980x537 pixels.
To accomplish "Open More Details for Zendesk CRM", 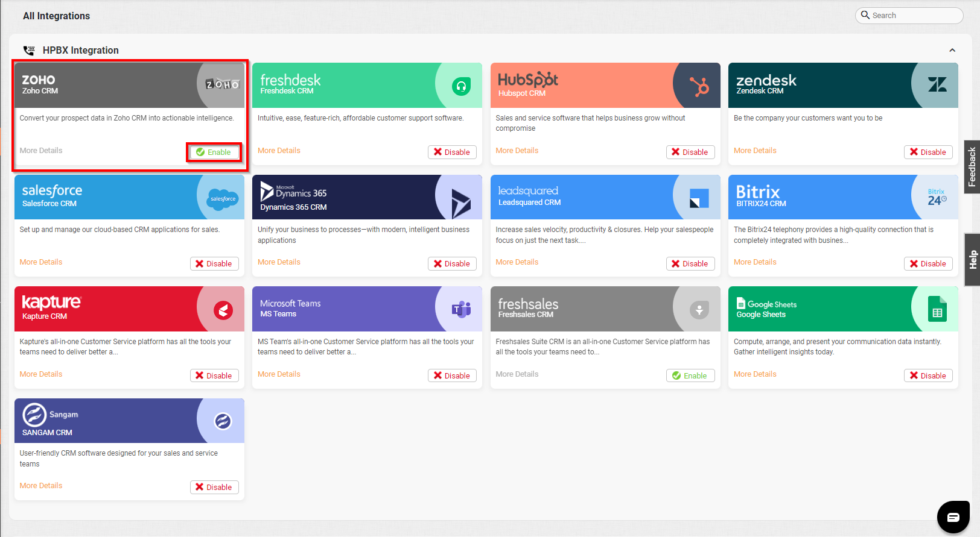I will 755,151.
